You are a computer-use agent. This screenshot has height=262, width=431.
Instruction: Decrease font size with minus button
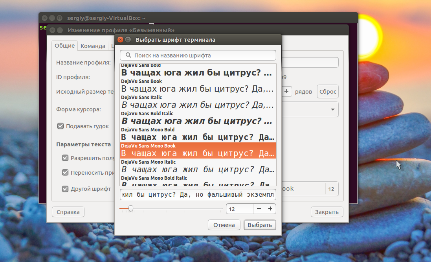pos(259,209)
